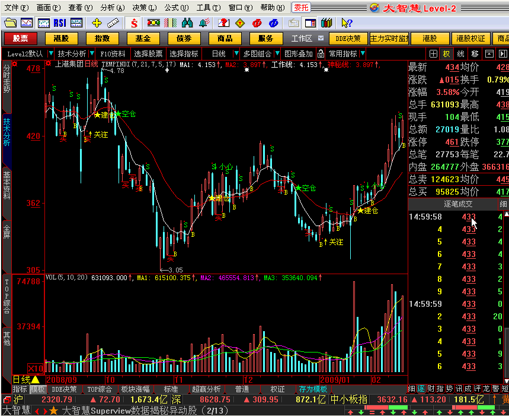Image resolution: width=509 pixels, height=416 pixels.
Task: Click the 主力实时监控 workspace button
Action: 389,39
